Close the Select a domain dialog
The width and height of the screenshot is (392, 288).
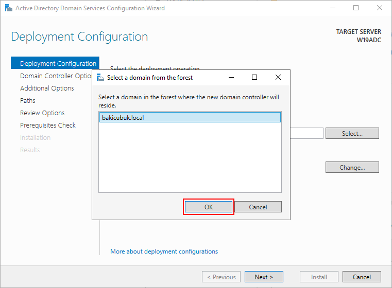[x=278, y=77]
